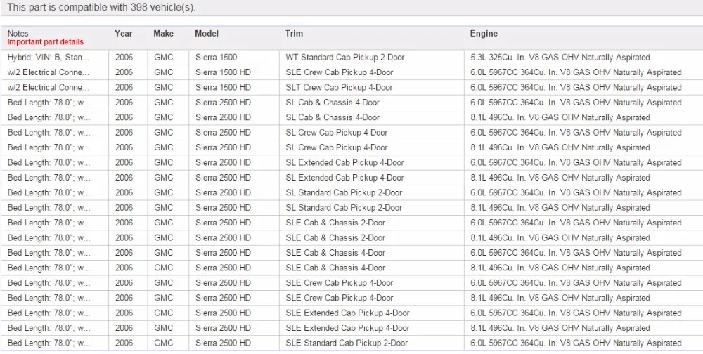
Task: Select SL Crew Cab Pickup trim in 8.1L row
Action: click(x=337, y=147)
